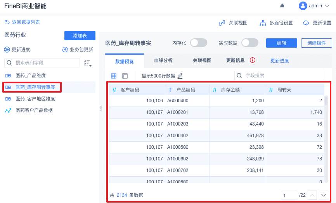Click the 显示5000行数据 label

point(158,76)
